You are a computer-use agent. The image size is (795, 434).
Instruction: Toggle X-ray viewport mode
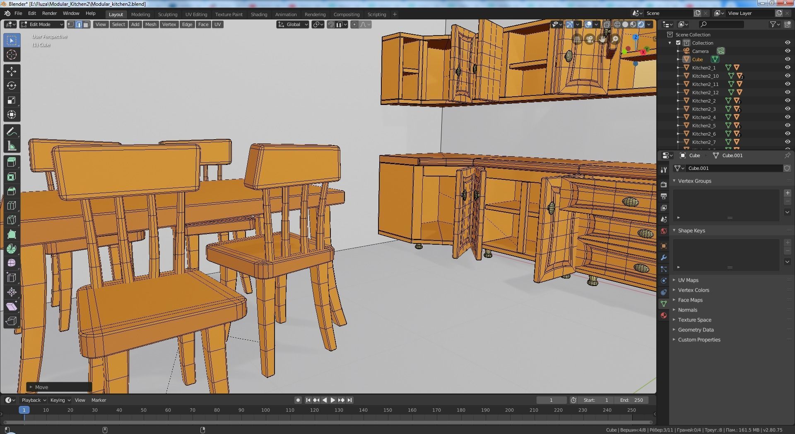pos(607,24)
